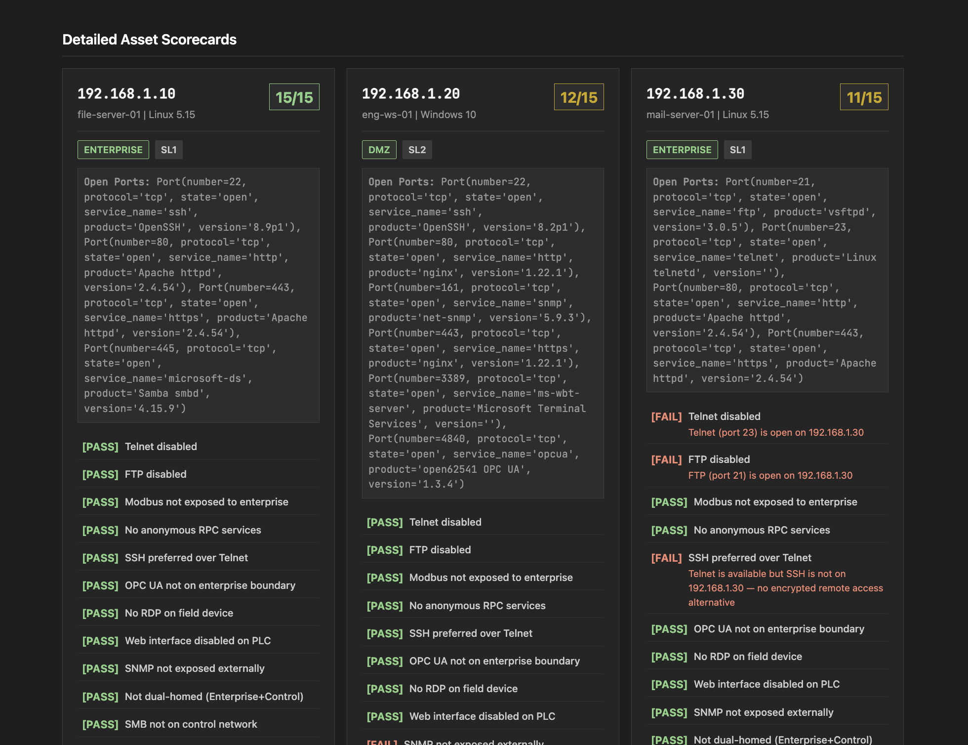Click the FAIL FTP disabled row title

click(x=719, y=459)
